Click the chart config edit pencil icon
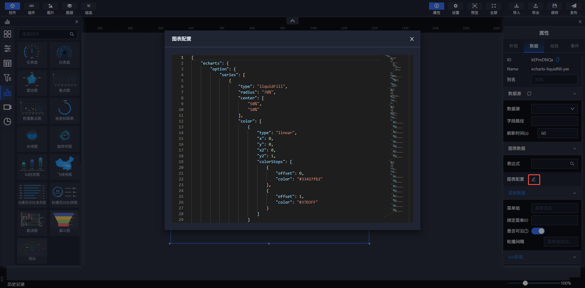The image size is (585, 288). pos(534,180)
